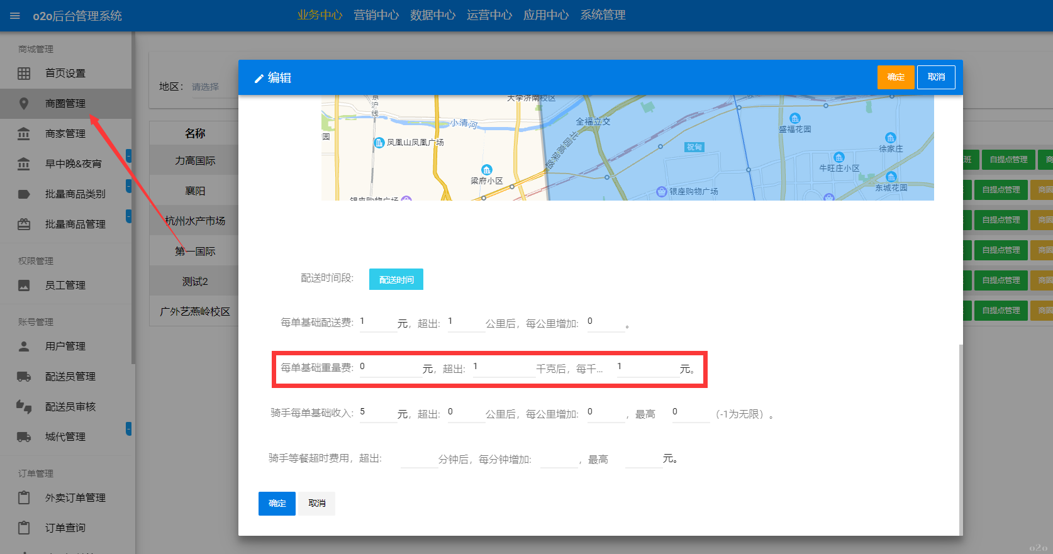Click the clipboard icon beside 外卖订单管理
The image size is (1053, 554).
tap(24, 498)
